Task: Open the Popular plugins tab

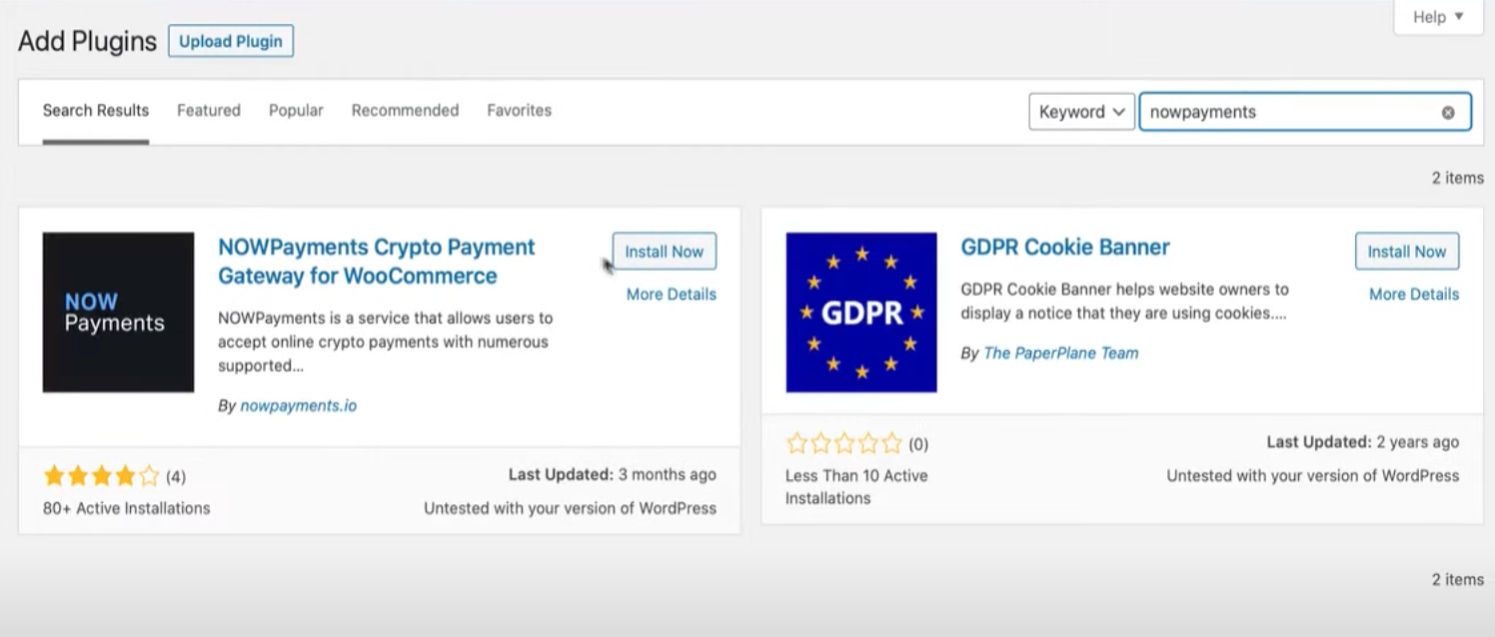Action: click(x=296, y=111)
